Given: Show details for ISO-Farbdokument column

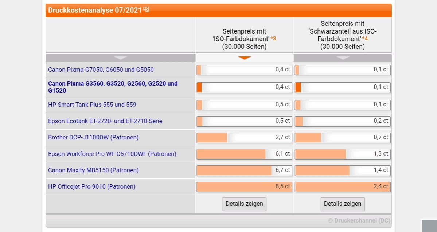Looking at the screenshot, I should click(x=245, y=204).
